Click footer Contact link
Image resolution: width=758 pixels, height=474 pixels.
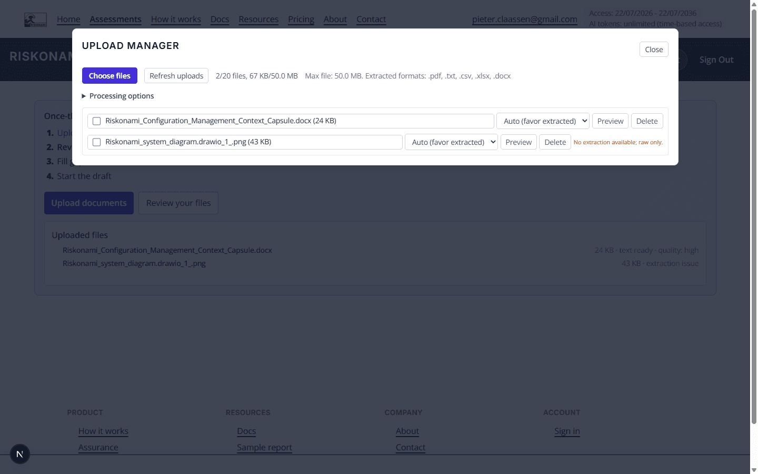(411, 448)
